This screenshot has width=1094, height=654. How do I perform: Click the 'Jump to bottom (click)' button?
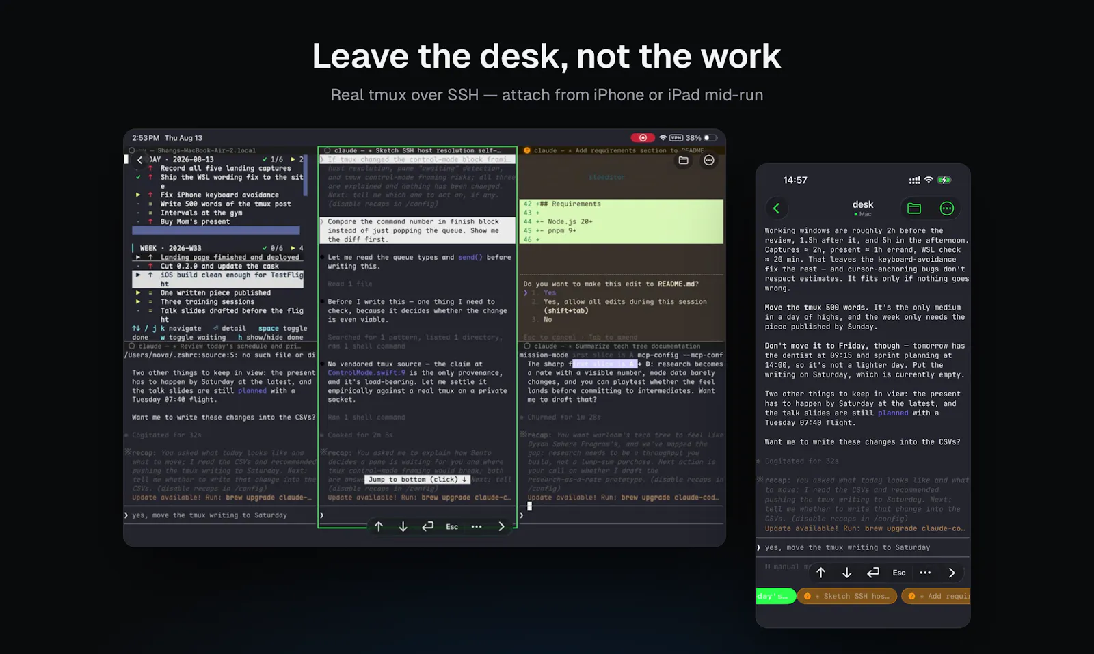pos(418,479)
